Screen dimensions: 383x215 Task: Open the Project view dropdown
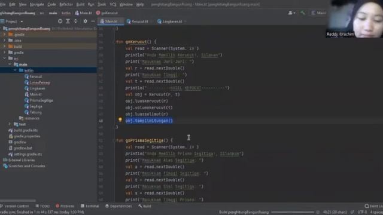pyautogui.click(x=22, y=21)
